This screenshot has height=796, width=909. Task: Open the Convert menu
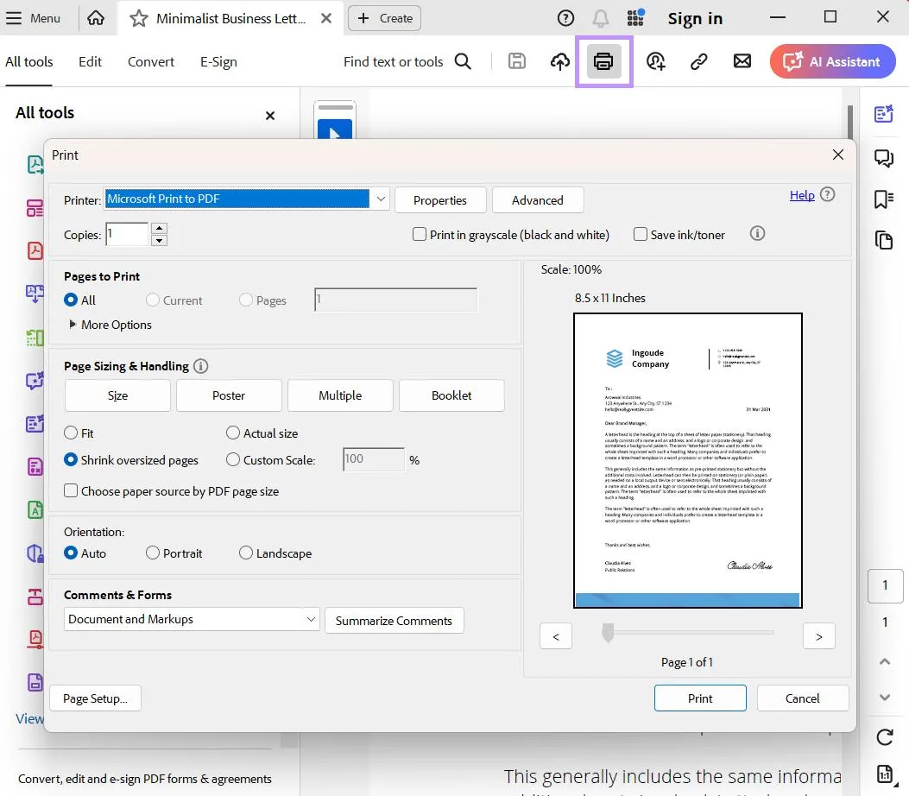pos(150,61)
